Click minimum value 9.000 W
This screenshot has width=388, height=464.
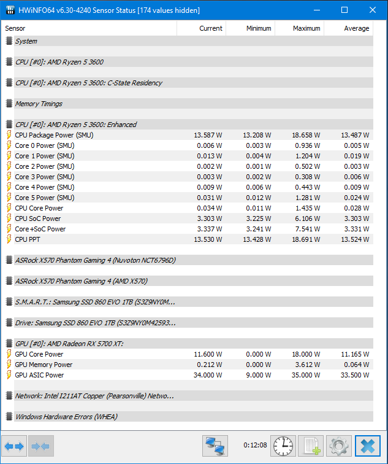point(258,375)
